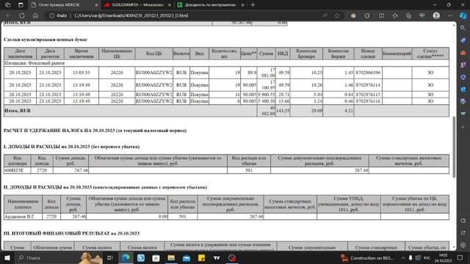Screen dimensions: 470x264
Task: Open tab actions menu icon
Action: 21,5
